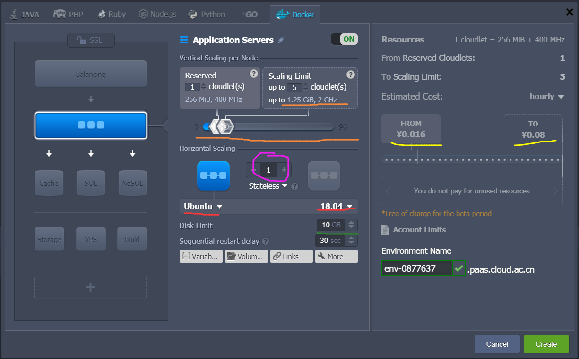This screenshot has height=359, width=579.
Task: Click the FROM ¥0.016 cost box
Action: click(411, 129)
